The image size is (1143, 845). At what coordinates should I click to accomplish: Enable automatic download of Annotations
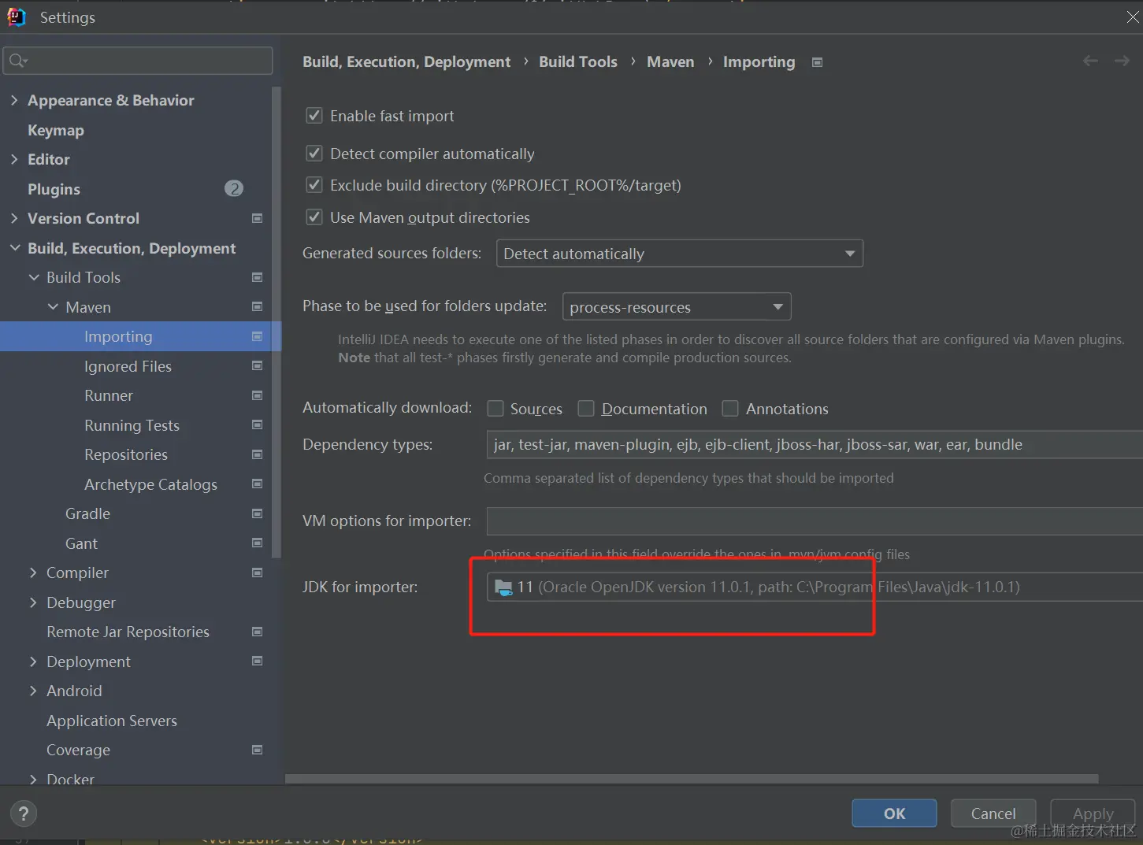coord(730,408)
